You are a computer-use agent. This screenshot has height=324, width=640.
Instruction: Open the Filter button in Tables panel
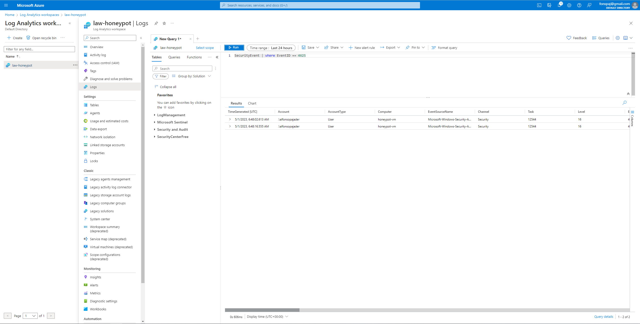161,76
